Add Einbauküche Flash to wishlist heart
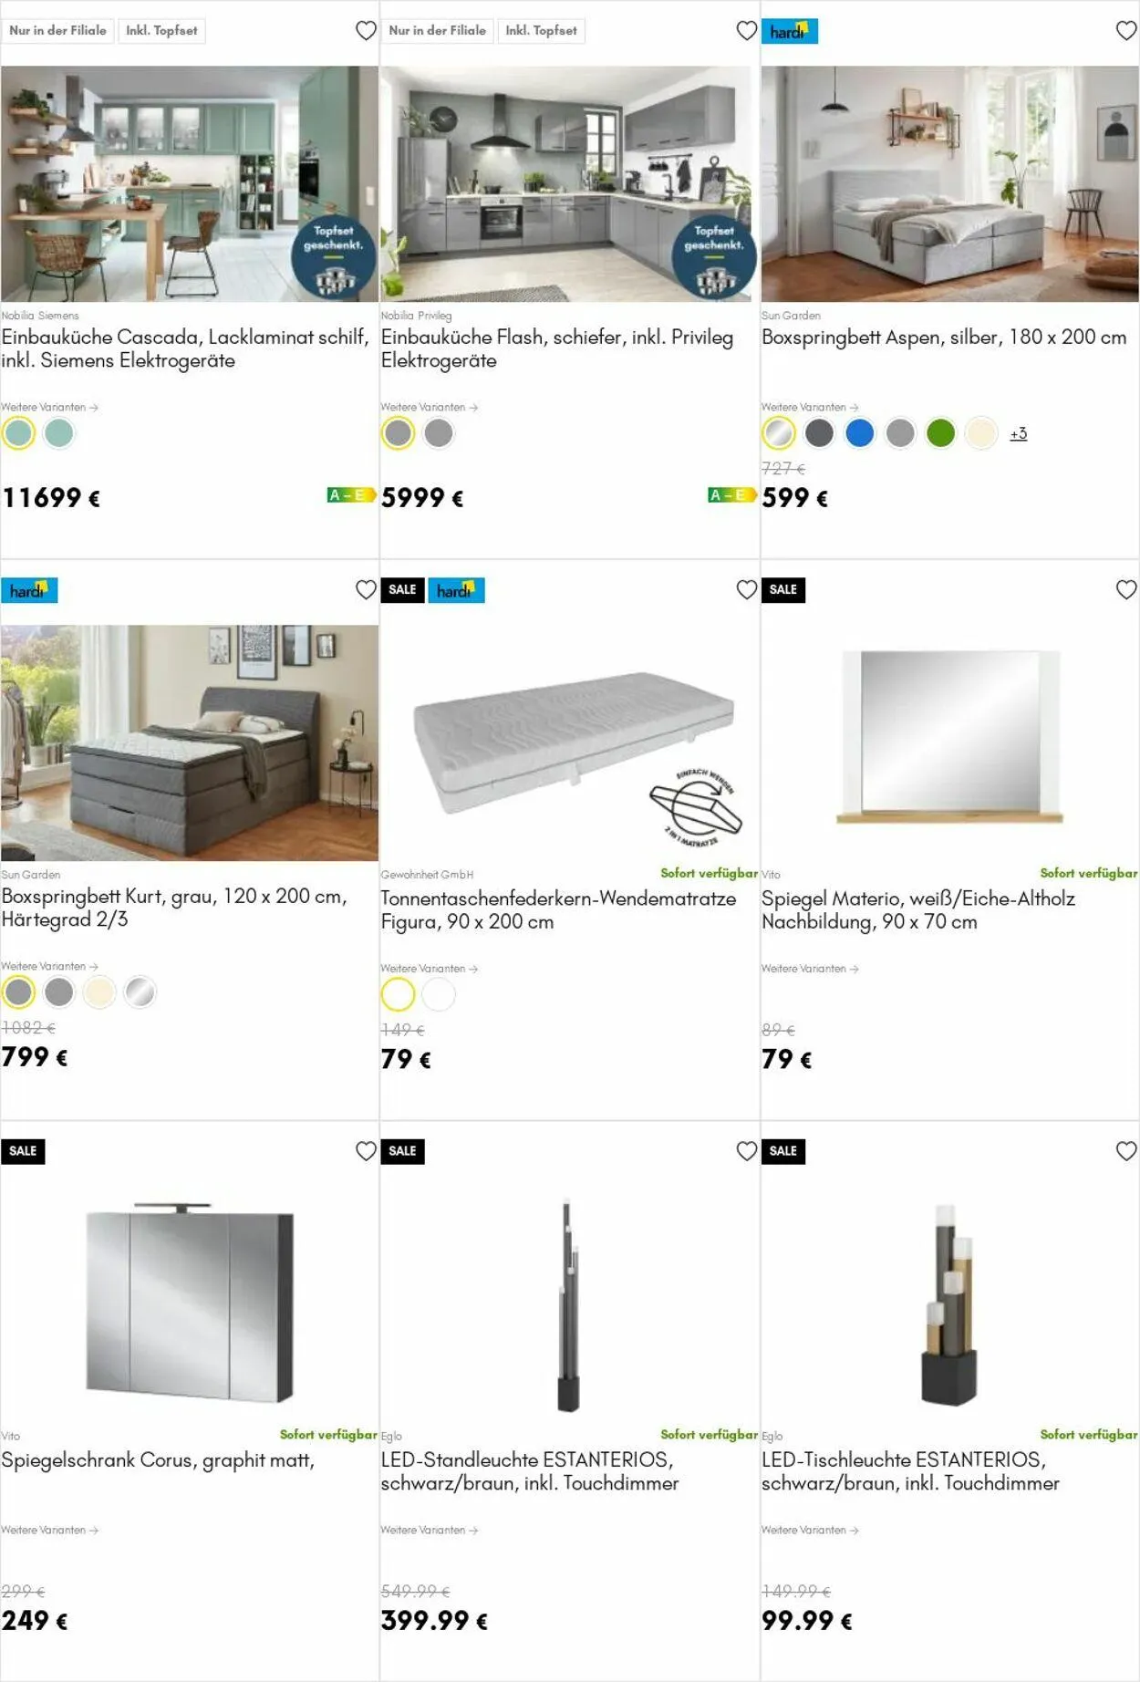Viewport: 1140px width, 1682px height. pyautogui.click(x=746, y=31)
